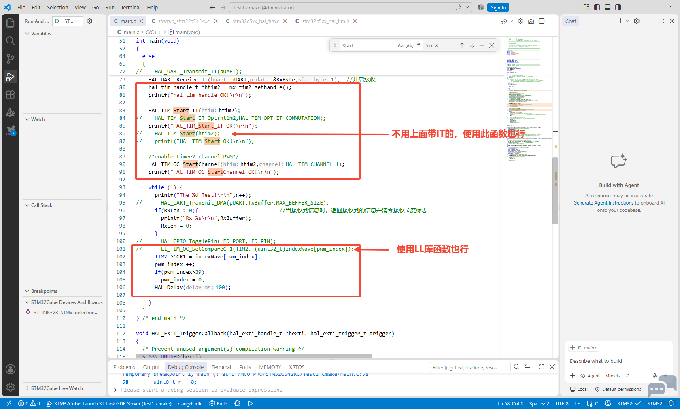Start debugging with green play button

[x=57, y=21]
